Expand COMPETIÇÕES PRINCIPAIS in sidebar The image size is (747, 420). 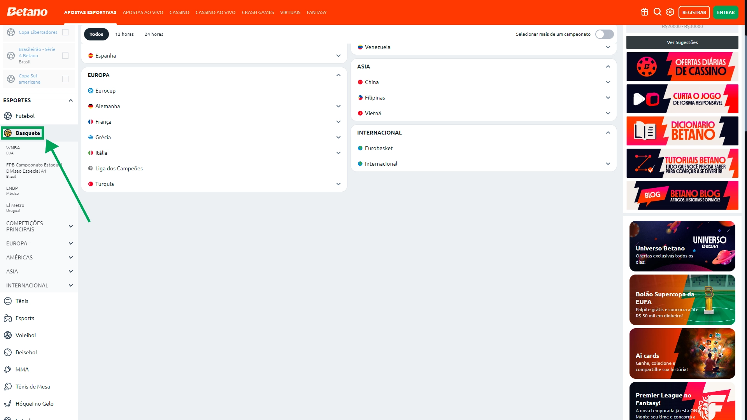coord(71,226)
